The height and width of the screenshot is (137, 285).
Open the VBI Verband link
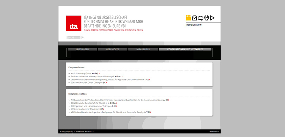111,112
